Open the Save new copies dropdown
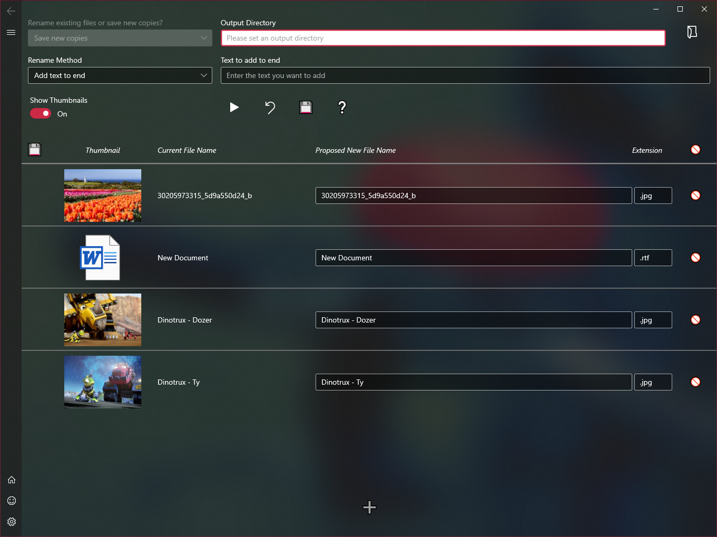Viewport: 717px width, 537px height. pos(120,38)
